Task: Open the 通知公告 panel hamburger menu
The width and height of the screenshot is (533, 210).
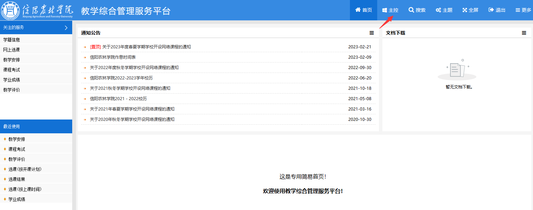Action: [x=372, y=33]
